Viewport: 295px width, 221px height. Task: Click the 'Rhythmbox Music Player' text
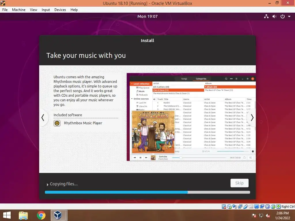coord(83,123)
